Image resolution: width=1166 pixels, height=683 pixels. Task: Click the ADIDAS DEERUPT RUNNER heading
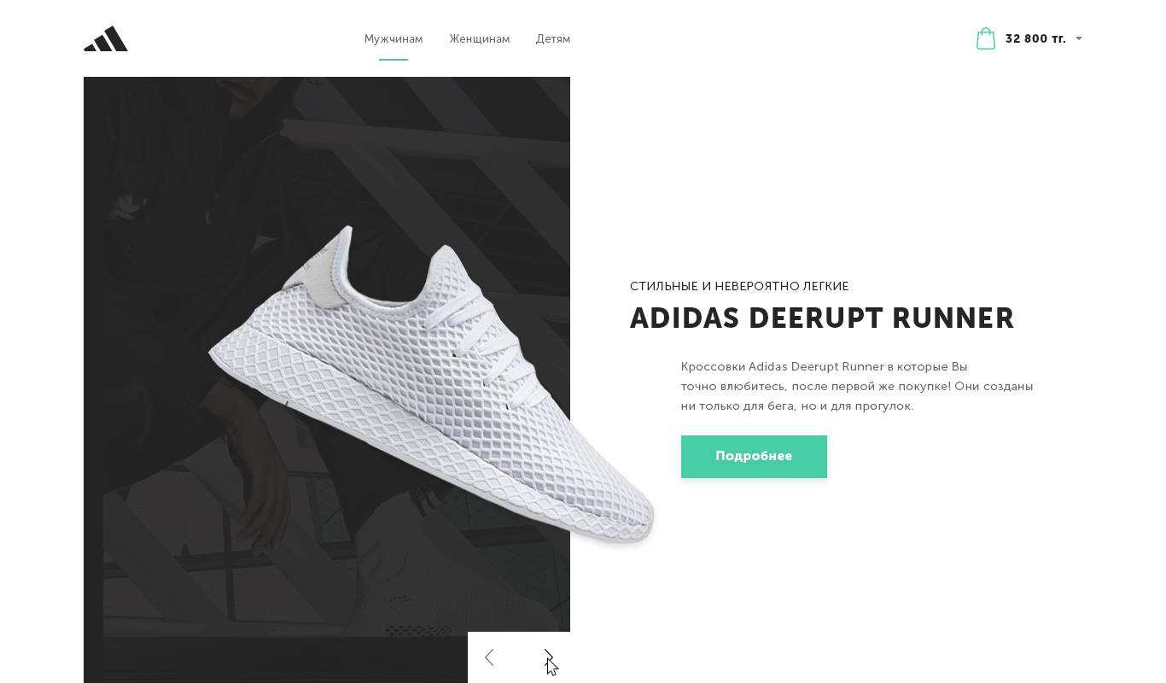coord(822,318)
